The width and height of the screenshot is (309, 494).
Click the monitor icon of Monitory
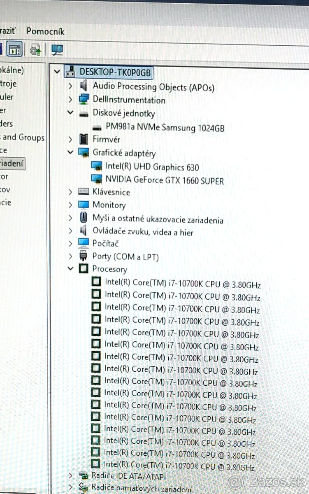tap(84, 205)
